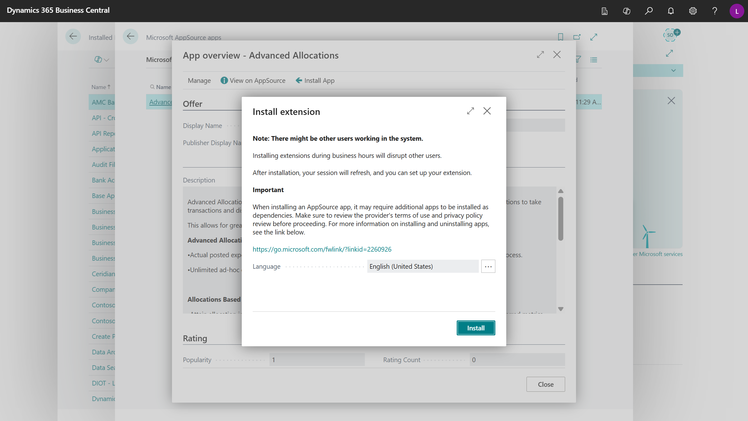Screen dimensions: 748x421
Task: Open the Tell me search icon
Action: 649,11
